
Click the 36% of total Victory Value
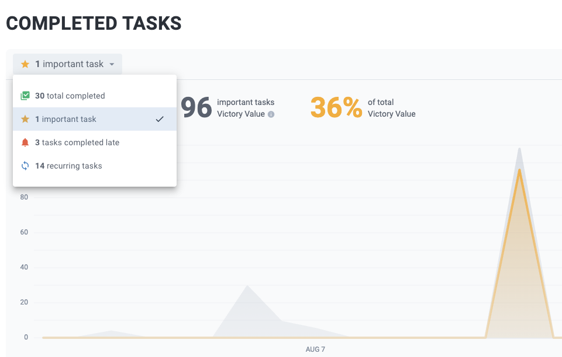pos(336,107)
